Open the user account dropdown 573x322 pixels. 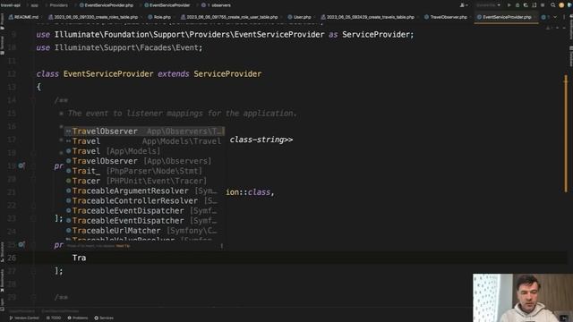(464, 5)
